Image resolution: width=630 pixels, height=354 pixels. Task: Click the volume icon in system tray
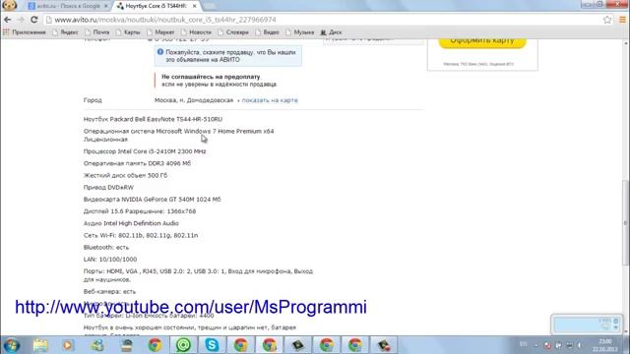pos(580,345)
